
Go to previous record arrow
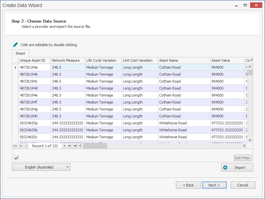26,146
